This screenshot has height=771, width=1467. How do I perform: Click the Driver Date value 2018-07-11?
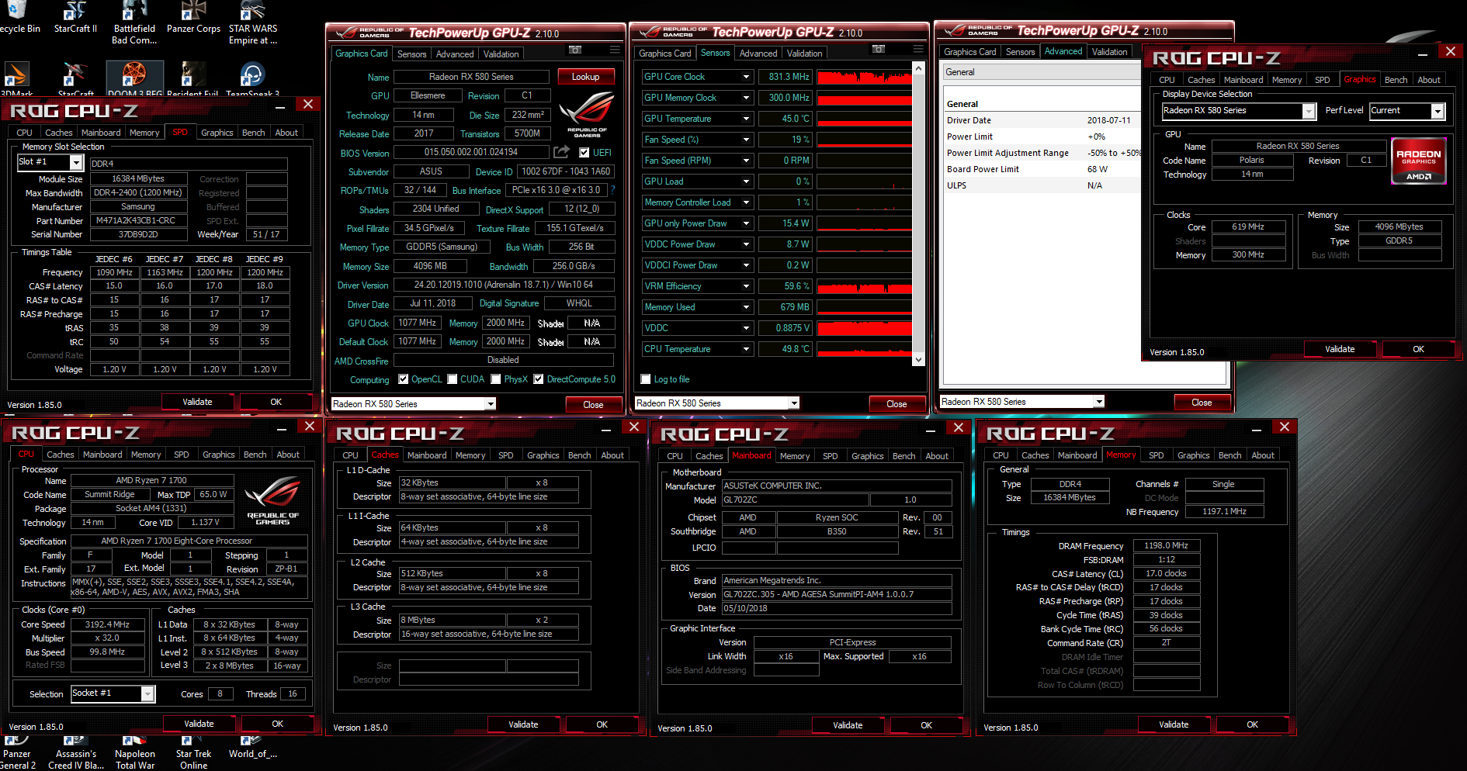tap(1108, 120)
